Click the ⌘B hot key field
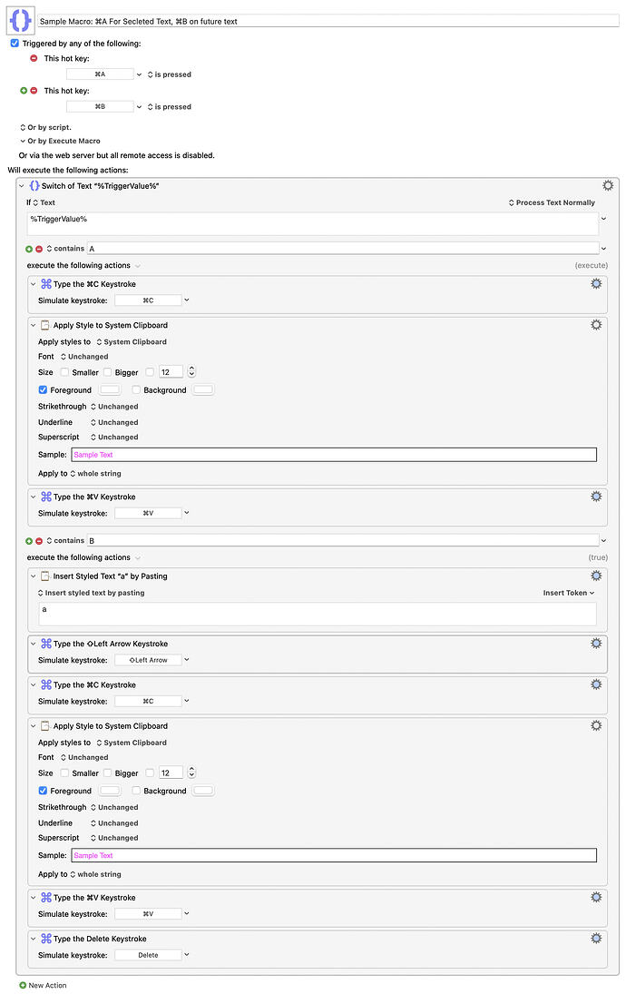This screenshot has height=994, width=626. [100, 106]
